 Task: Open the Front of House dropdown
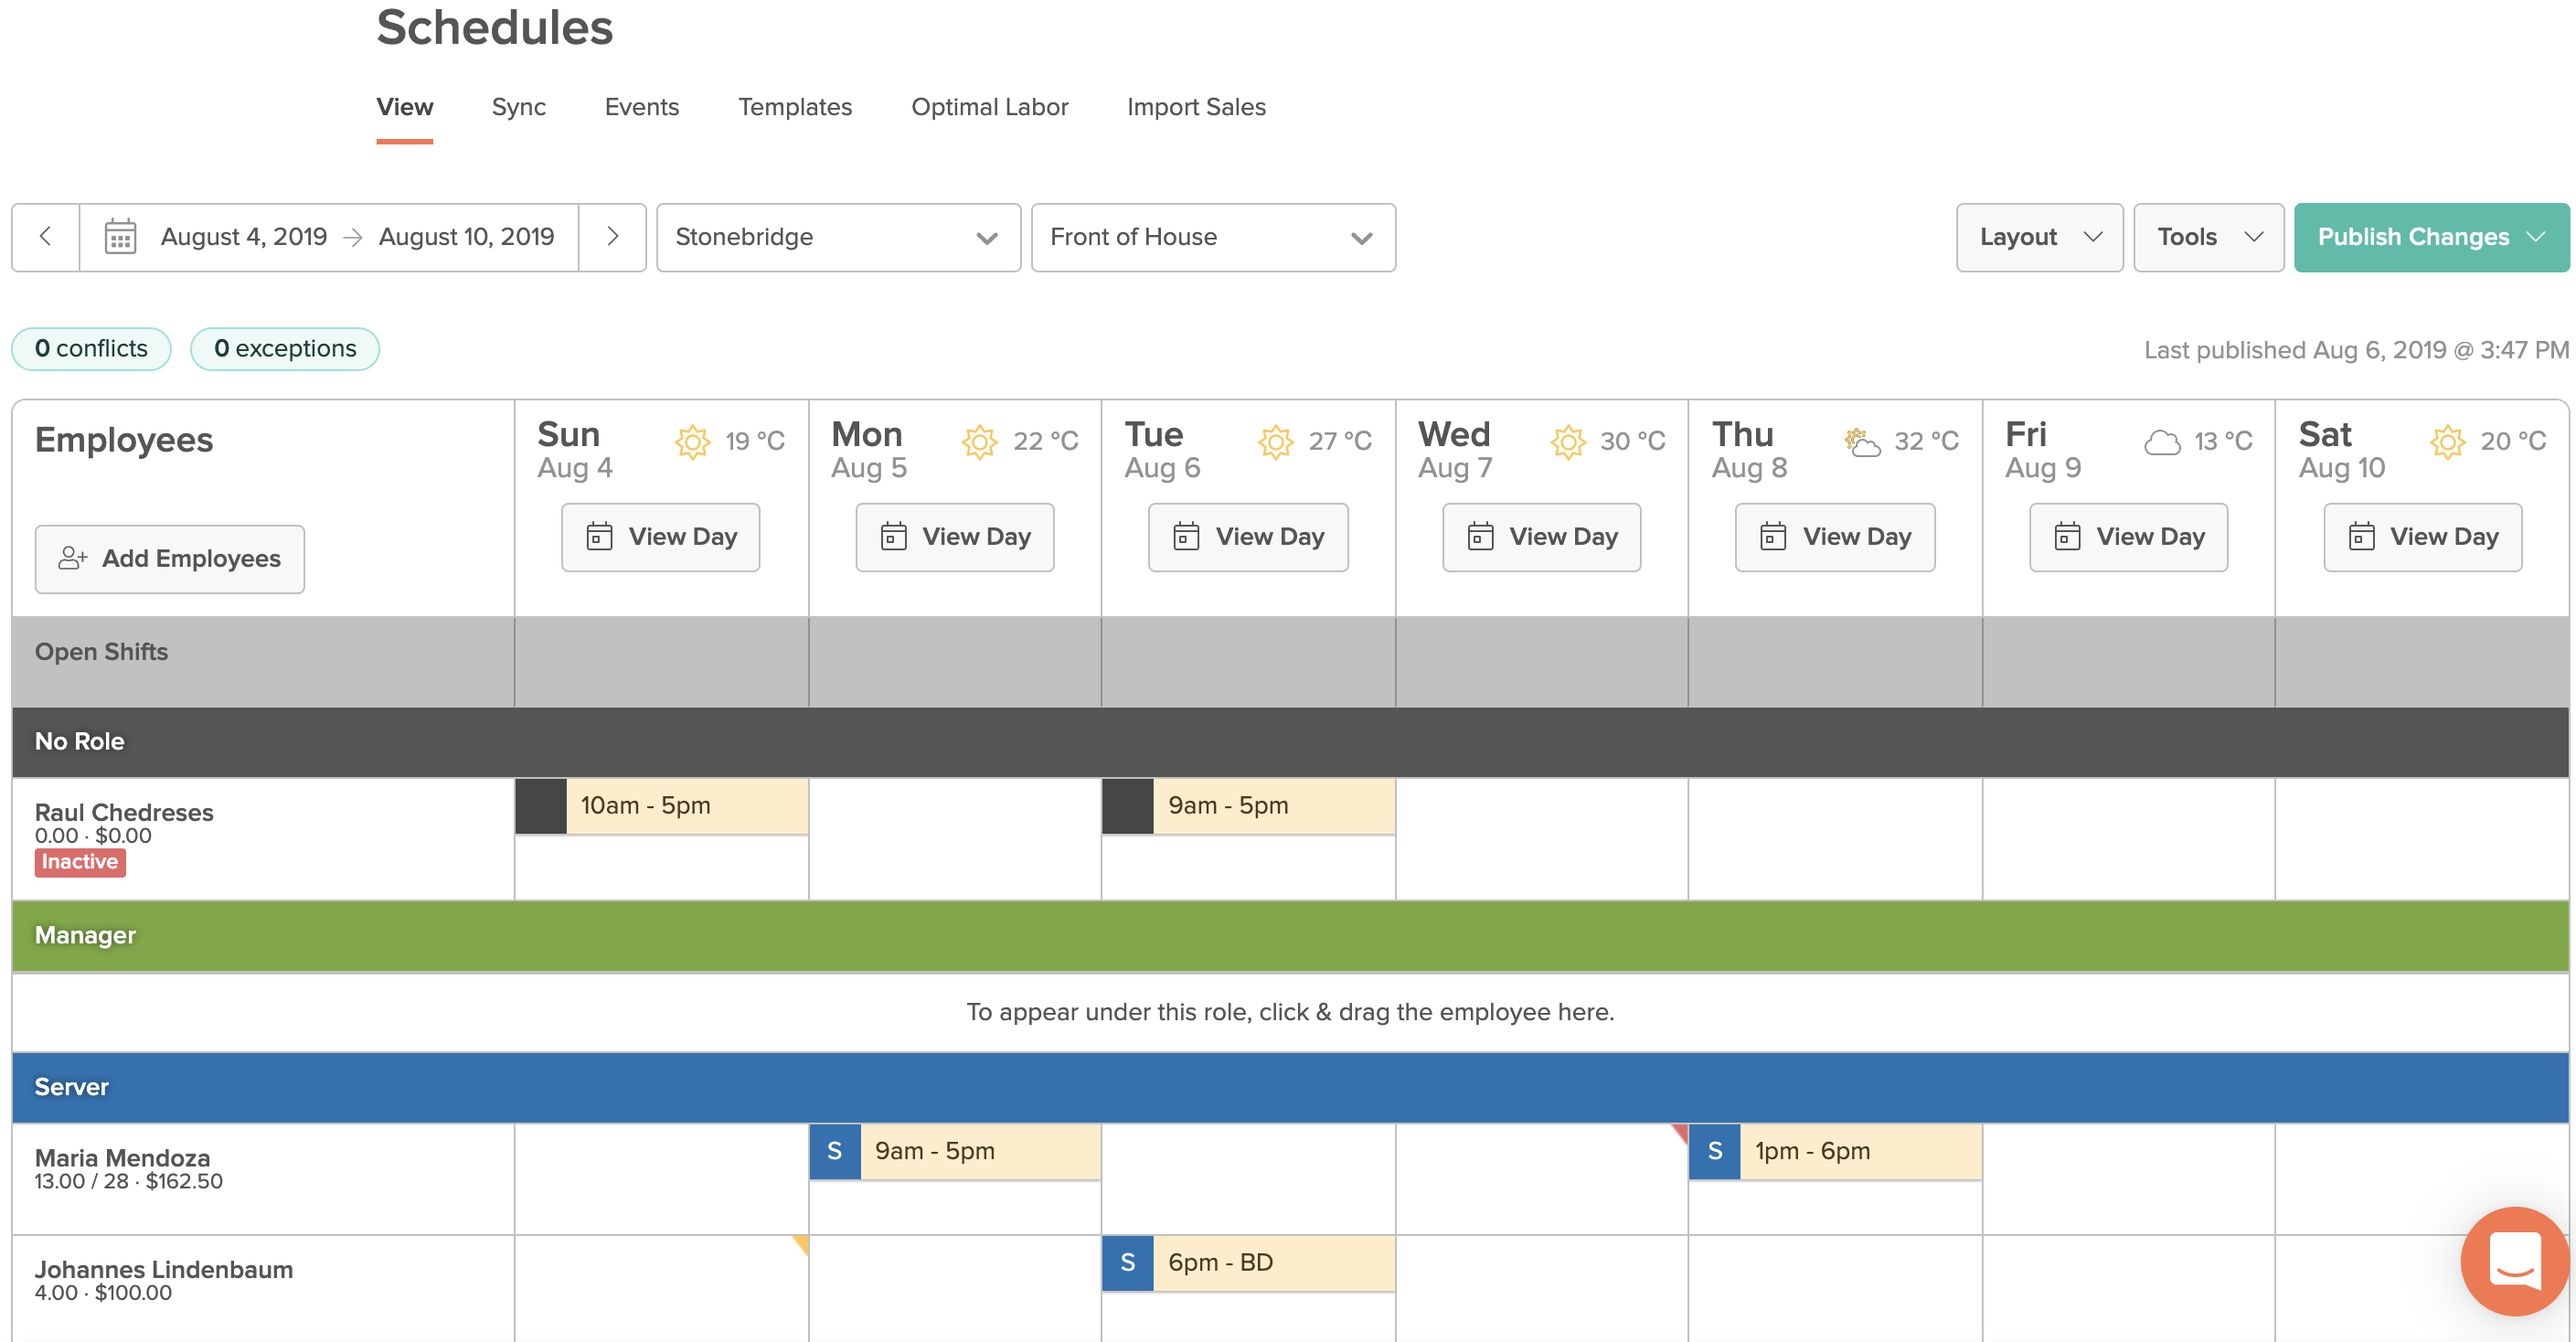pos(1212,237)
